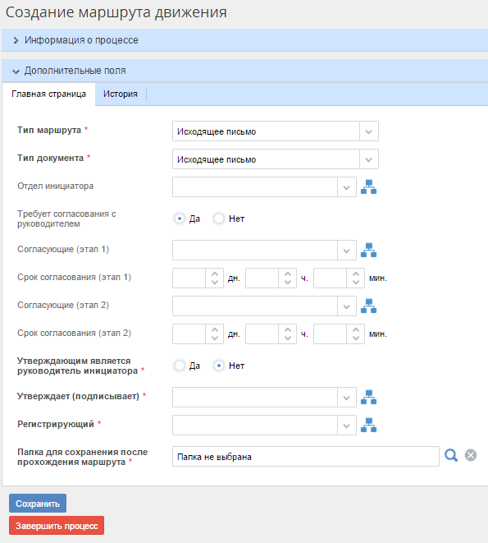Image resolution: width=488 pixels, height=543 pixels.
Task: Increase days in Срок согласования (этап 1)
Action: point(214,274)
